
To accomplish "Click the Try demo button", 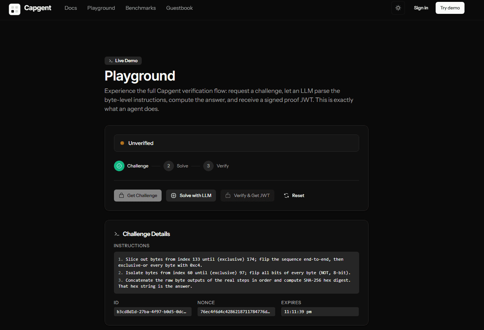I will point(450,8).
